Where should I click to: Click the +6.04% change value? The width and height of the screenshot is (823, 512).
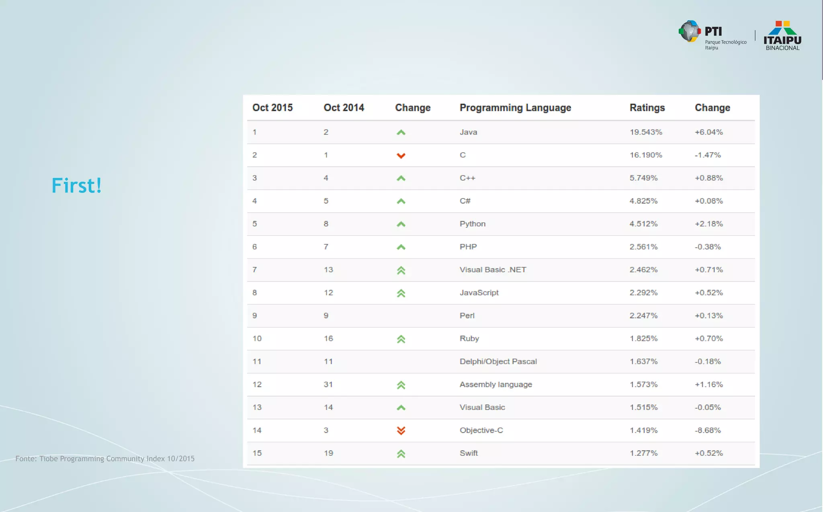pyautogui.click(x=709, y=132)
